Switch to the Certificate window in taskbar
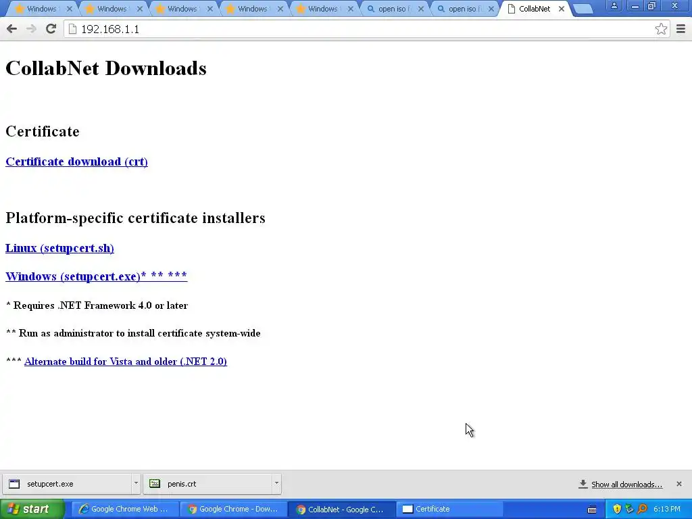This screenshot has width=692, height=519. tap(449, 510)
